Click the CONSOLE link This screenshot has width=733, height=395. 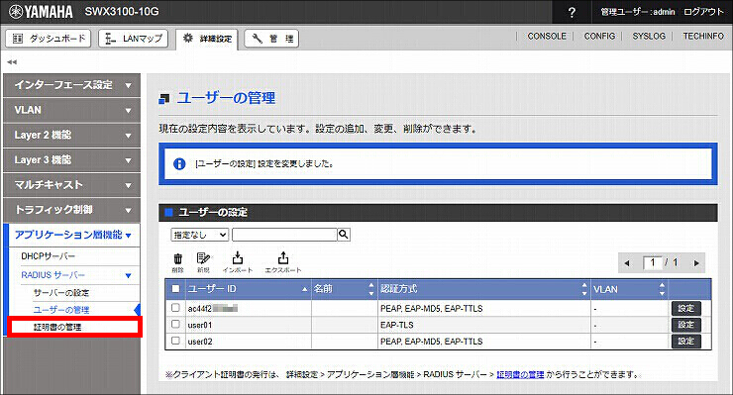547,36
